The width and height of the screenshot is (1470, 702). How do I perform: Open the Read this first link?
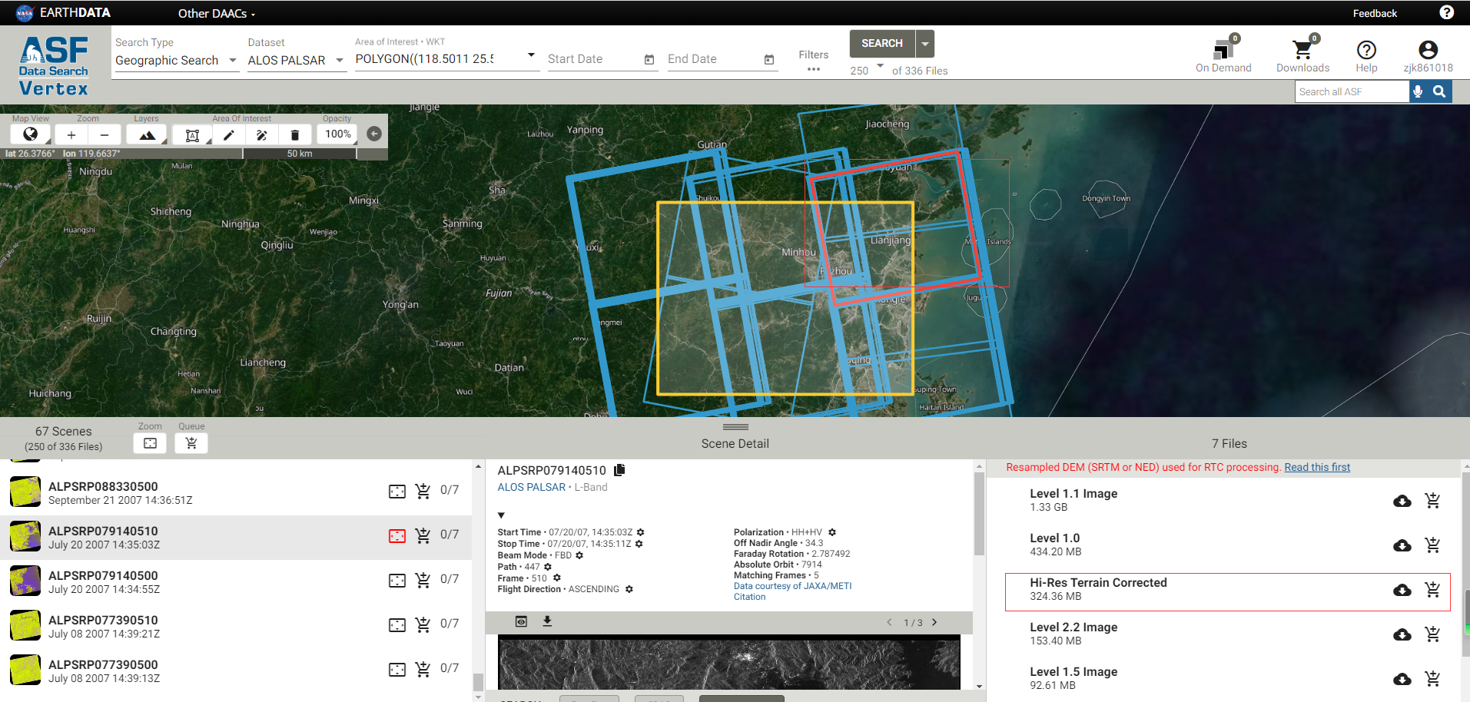pyautogui.click(x=1316, y=467)
